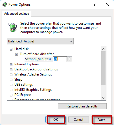This screenshot has height=125, width=114.
Task: Select the Advanced settings tab
Action: 17,14
